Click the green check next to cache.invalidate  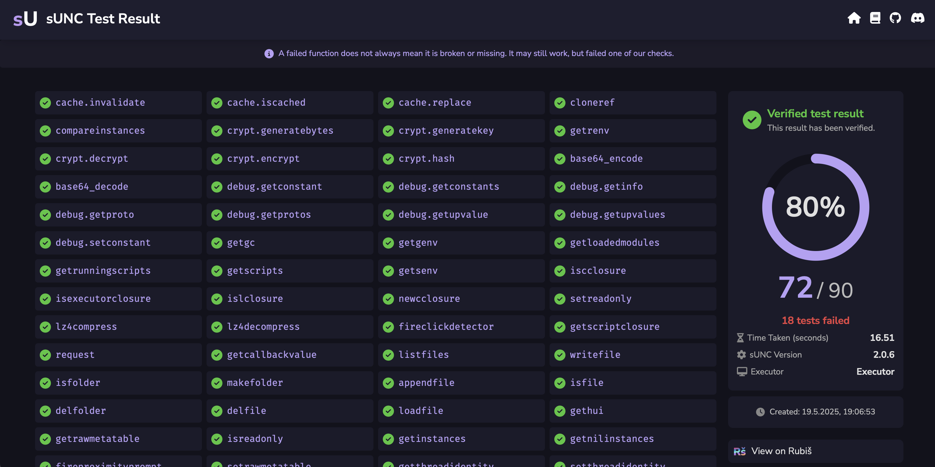(45, 103)
